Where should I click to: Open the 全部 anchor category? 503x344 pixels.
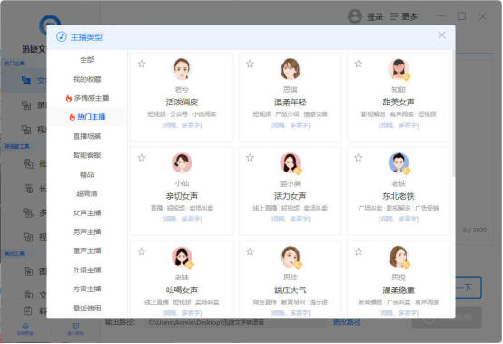[x=87, y=59]
